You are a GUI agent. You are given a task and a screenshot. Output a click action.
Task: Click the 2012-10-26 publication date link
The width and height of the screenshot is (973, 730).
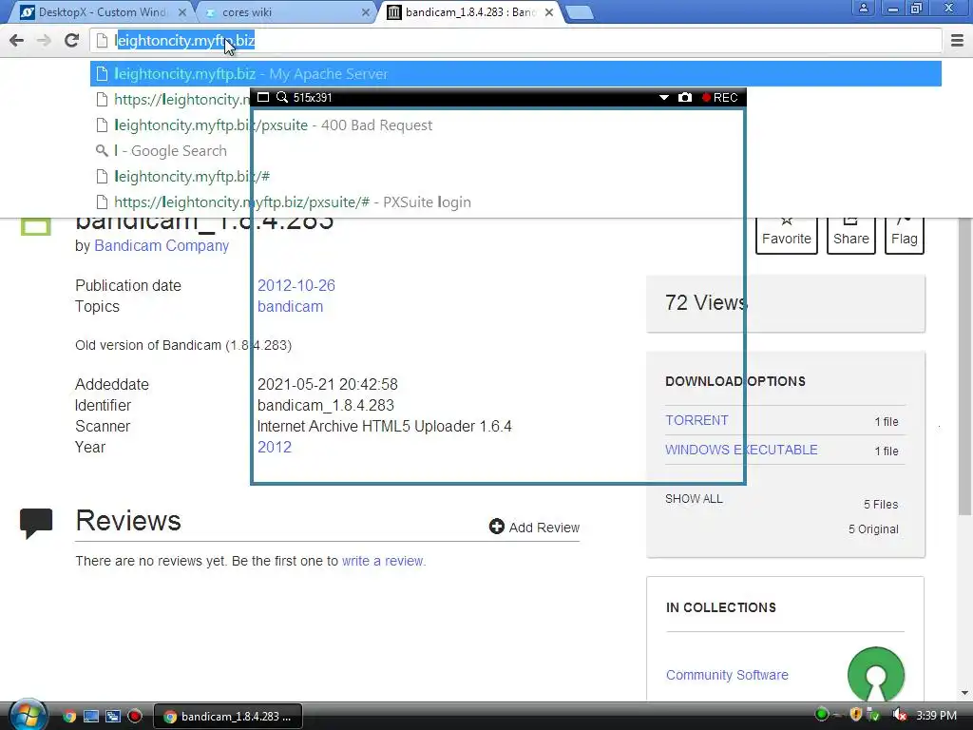pos(296,285)
